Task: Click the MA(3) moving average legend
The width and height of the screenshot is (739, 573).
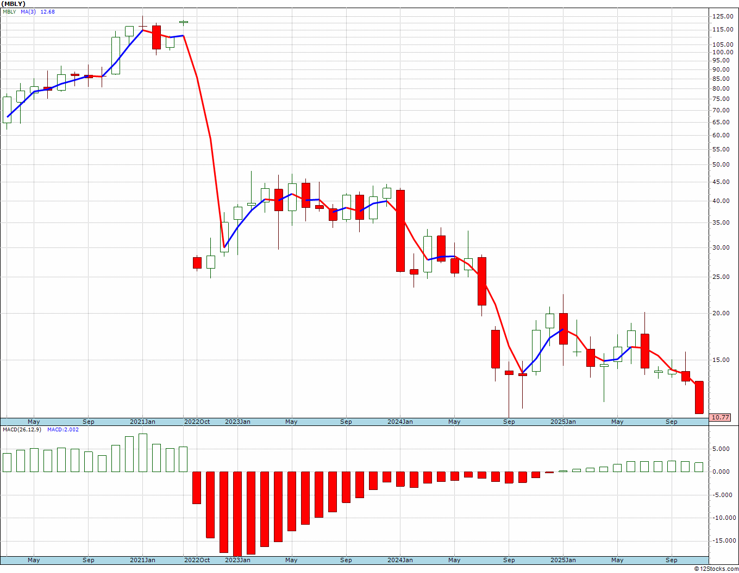Action: pyautogui.click(x=28, y=11)
